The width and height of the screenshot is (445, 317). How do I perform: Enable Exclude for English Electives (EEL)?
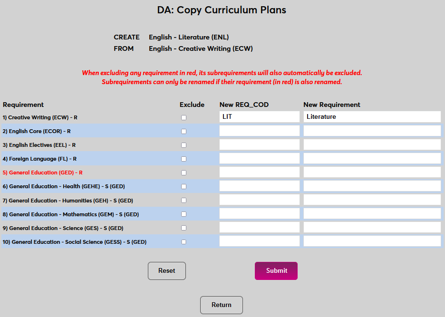[x=184, y=145]
